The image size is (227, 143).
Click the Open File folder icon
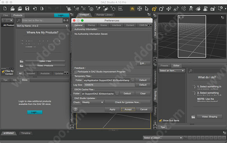pos(13,9)
